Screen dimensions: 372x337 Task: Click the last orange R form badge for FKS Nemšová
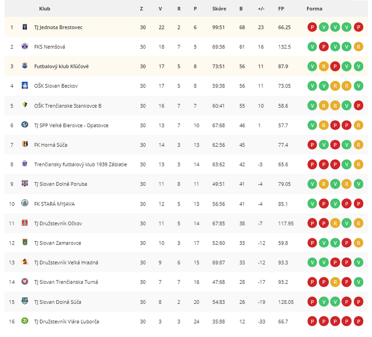coord(359,47)
